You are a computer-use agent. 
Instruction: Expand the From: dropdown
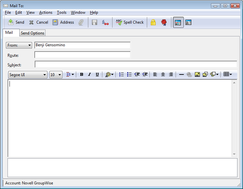[19, 45]
